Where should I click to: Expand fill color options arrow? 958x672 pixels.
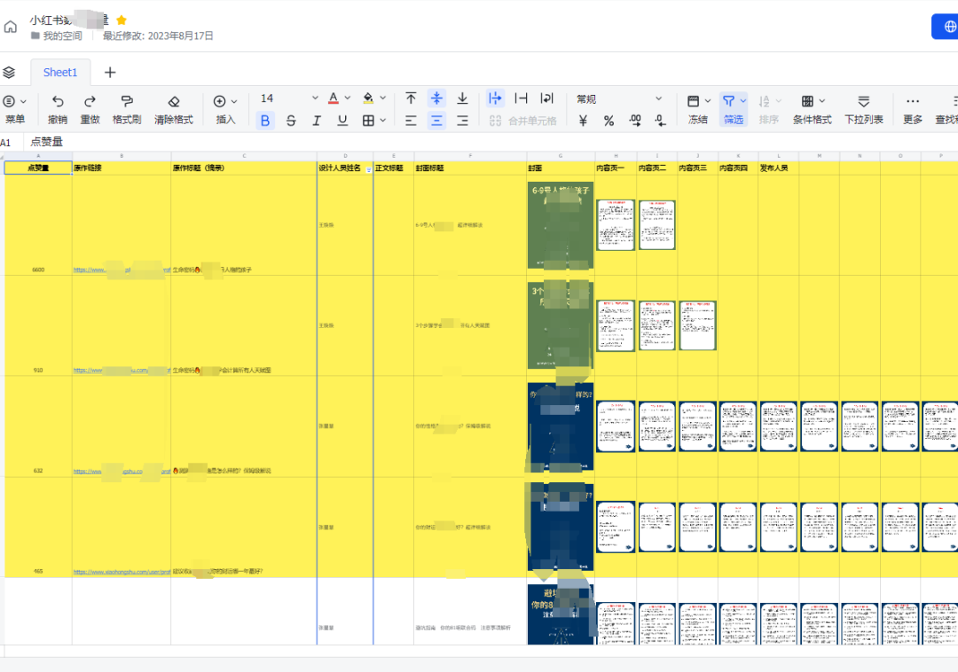tap(383, 98)
